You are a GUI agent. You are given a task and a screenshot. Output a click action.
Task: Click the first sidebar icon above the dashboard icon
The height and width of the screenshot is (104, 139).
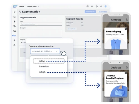(x=14, y=12)
